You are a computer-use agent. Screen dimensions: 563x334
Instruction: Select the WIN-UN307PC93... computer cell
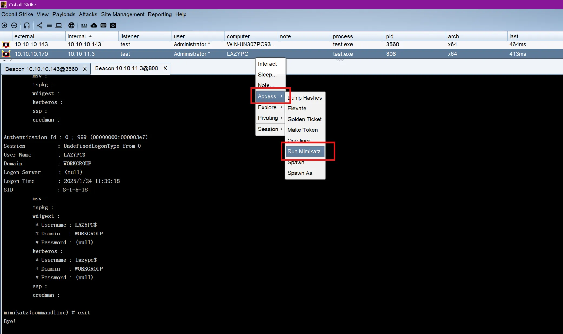point(251,45)
